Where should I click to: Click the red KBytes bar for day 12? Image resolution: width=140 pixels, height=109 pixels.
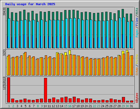point(54,100)
